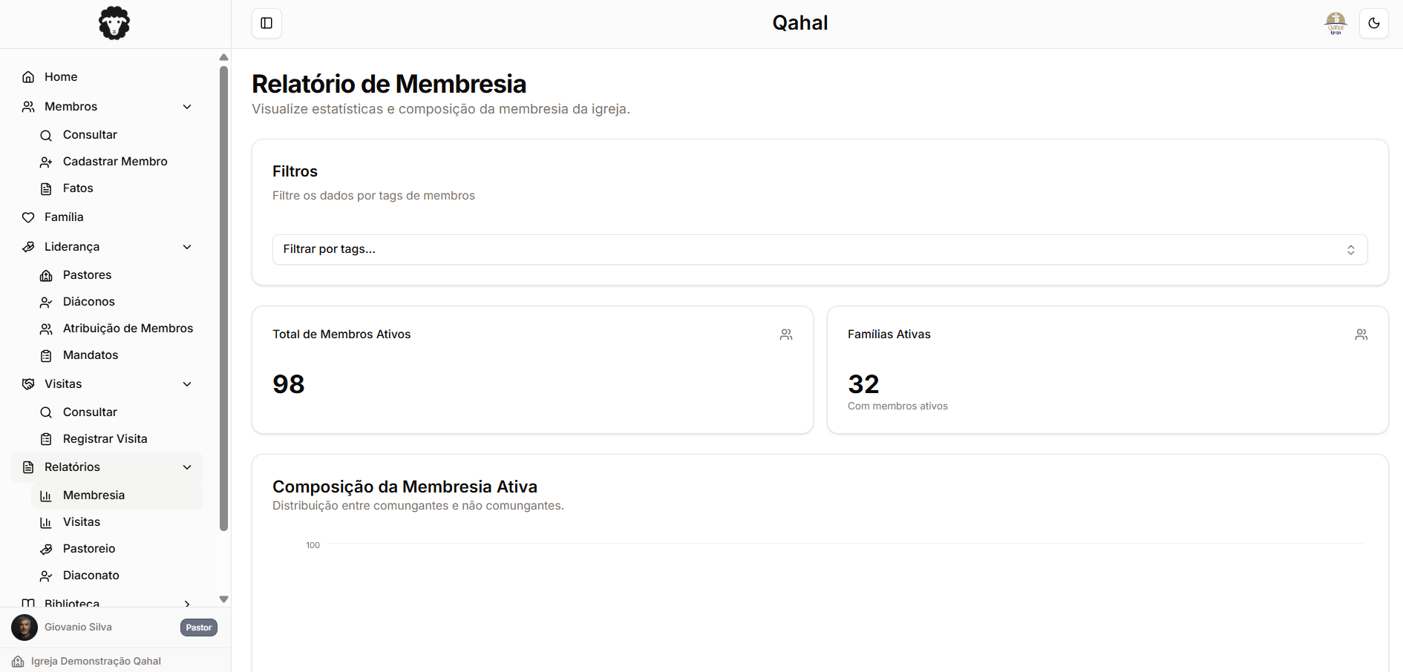
Task: Open the Filtrar por tags dropdown
Action: [820, 250]
